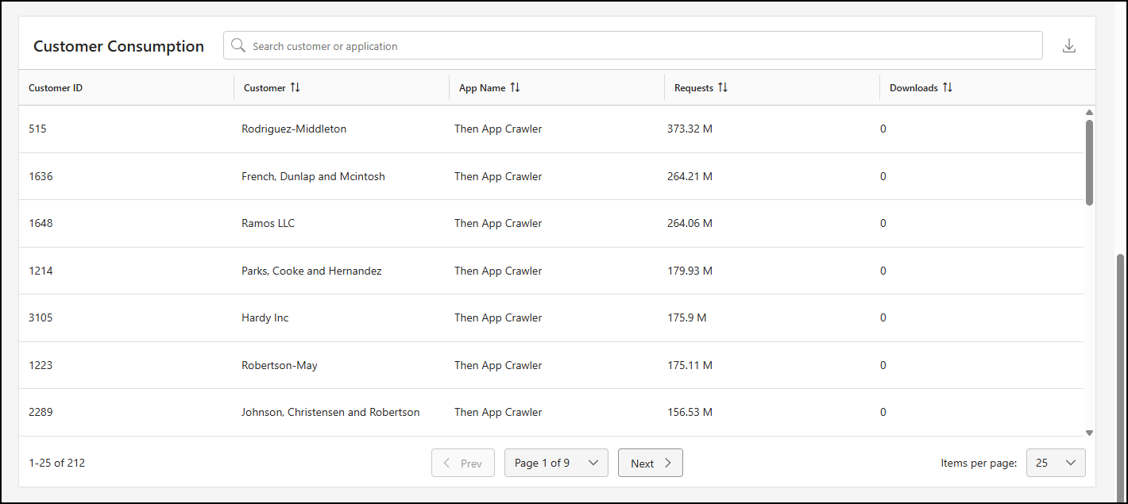
Task: Click the 373.32 M requests value
Action: pyautogui.click(x=690, y=129)
